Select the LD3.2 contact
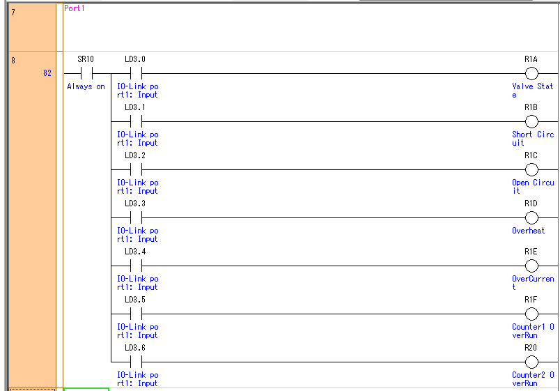This screenshot has height=391, width=560. pyautogui.click(x=136, y=170)
